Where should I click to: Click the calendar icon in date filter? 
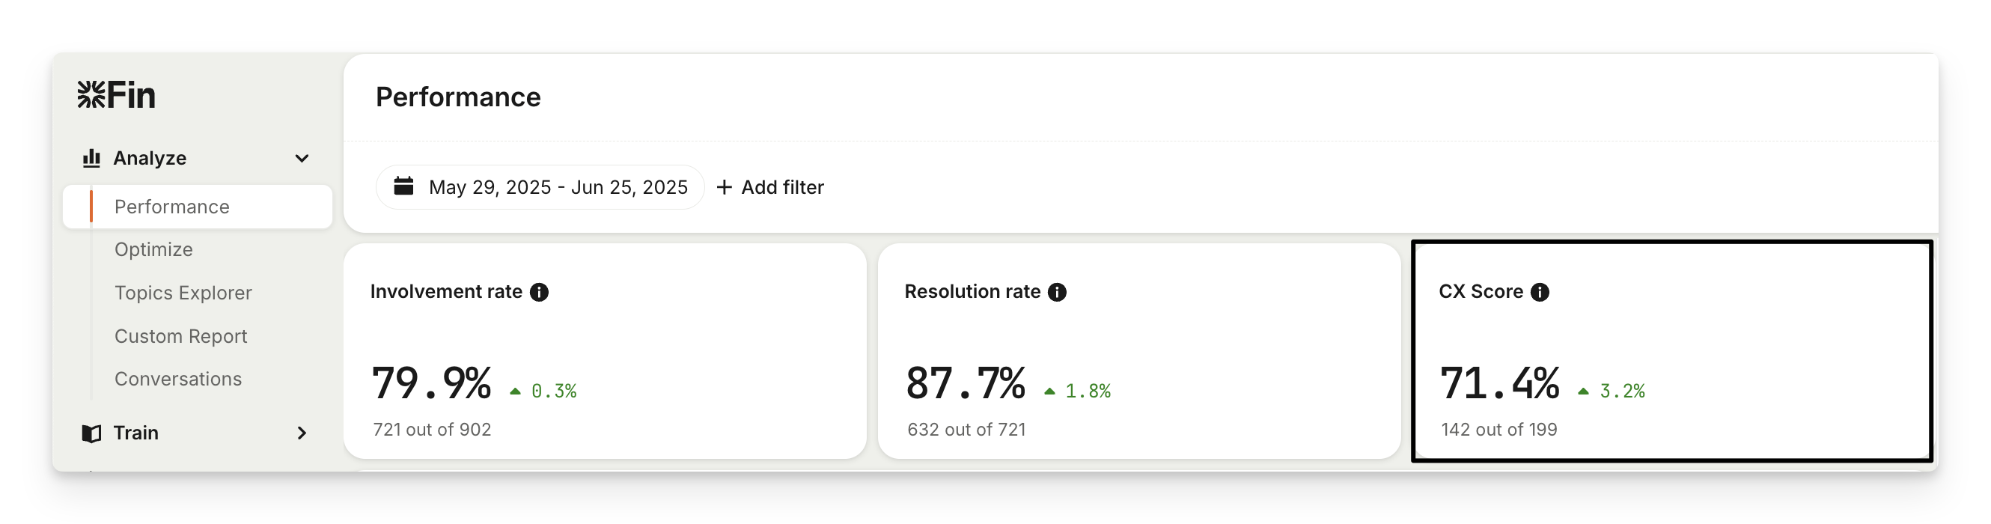403,186
